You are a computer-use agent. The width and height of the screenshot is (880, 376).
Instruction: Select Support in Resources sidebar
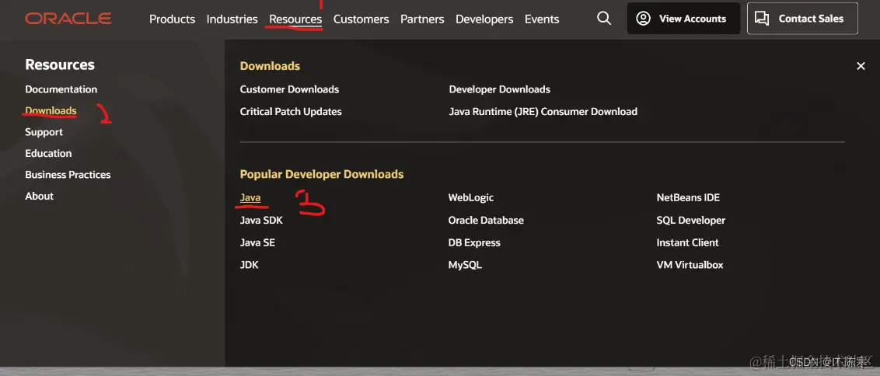tap(44, 132)
